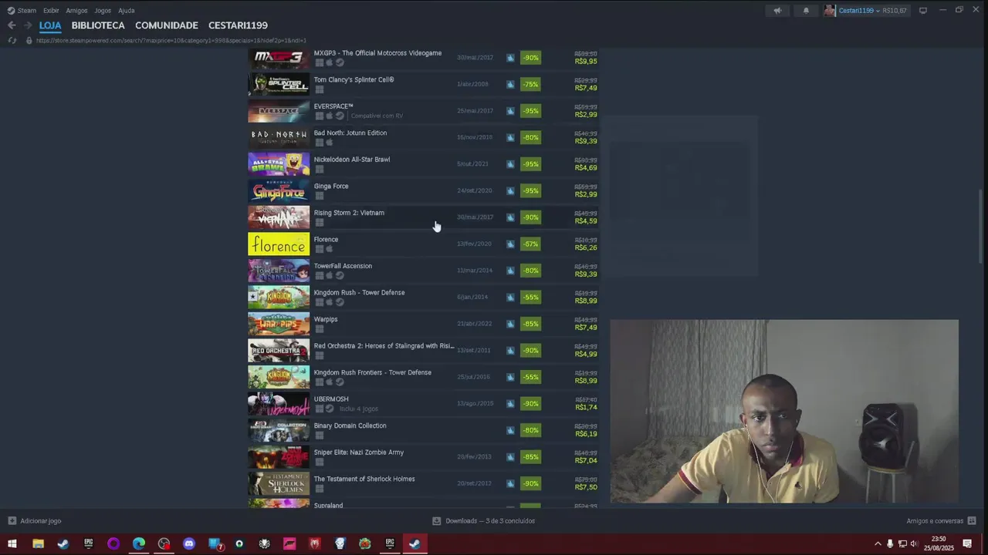
Task: Click Sniper Elite: Nazi Zombie Army title
Action: (x=359, y=452)
